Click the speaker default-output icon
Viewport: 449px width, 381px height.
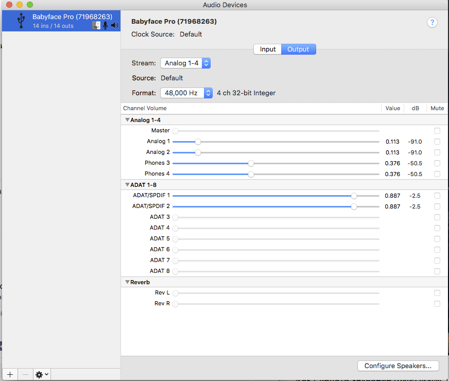(115, 25)
